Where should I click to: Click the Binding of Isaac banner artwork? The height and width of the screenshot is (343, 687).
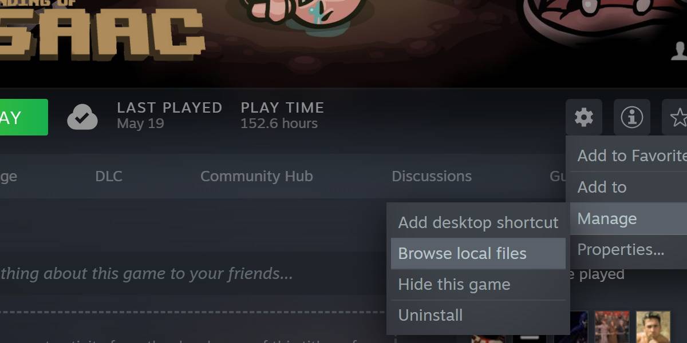click(343, 43)
